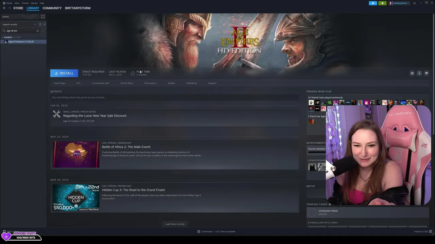Click the Battle of Africa 2 thumbnail
The width and height of the screenshot is (435, 244).
point(76,155)
